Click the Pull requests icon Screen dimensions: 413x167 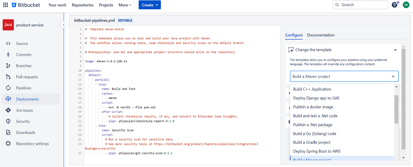point(8,77)
